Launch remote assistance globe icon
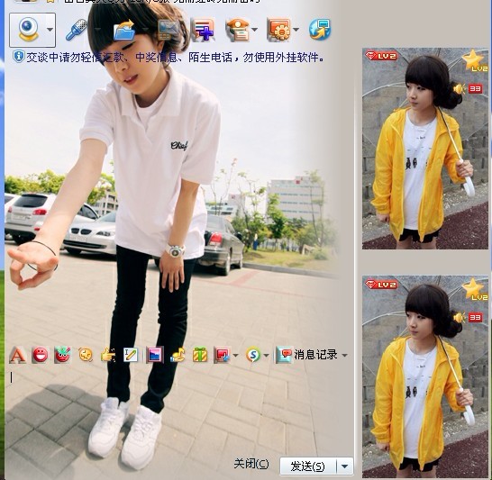This screenshot has width=492, height=480. 320,30
